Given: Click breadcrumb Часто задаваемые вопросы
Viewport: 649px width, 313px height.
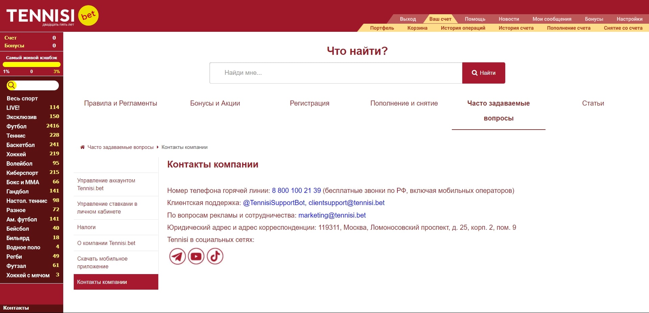Looking at the screenshot, I should click(120, 147).
